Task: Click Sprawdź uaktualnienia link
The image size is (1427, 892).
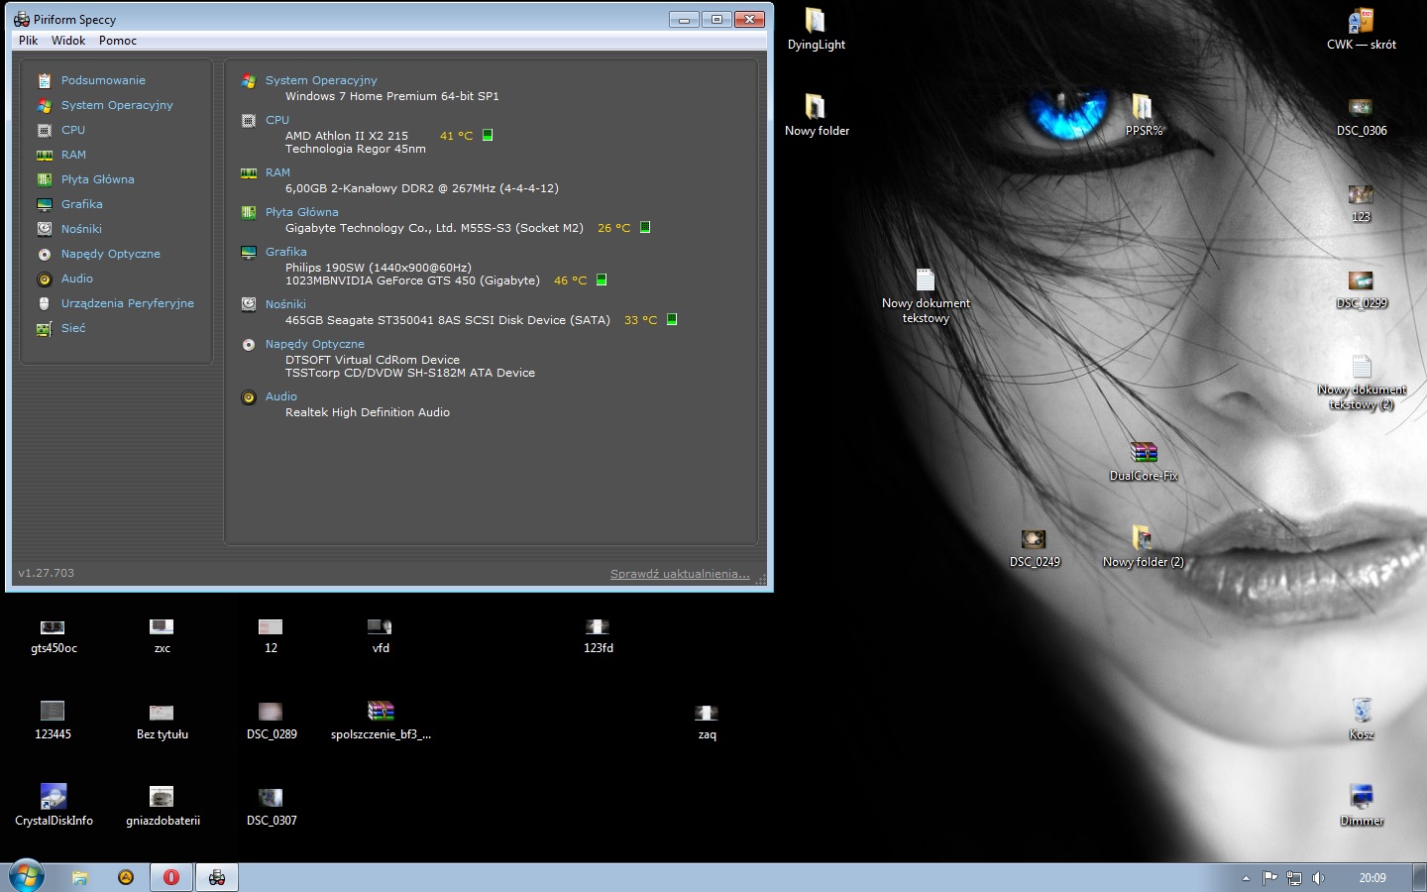Action: point(680,574)
